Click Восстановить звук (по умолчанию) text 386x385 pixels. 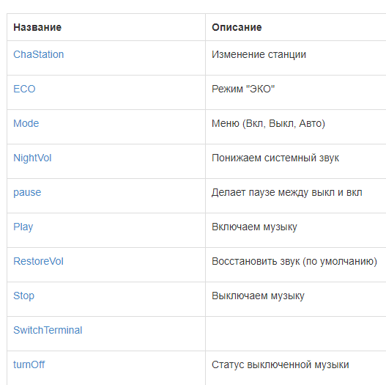point(294,262)
